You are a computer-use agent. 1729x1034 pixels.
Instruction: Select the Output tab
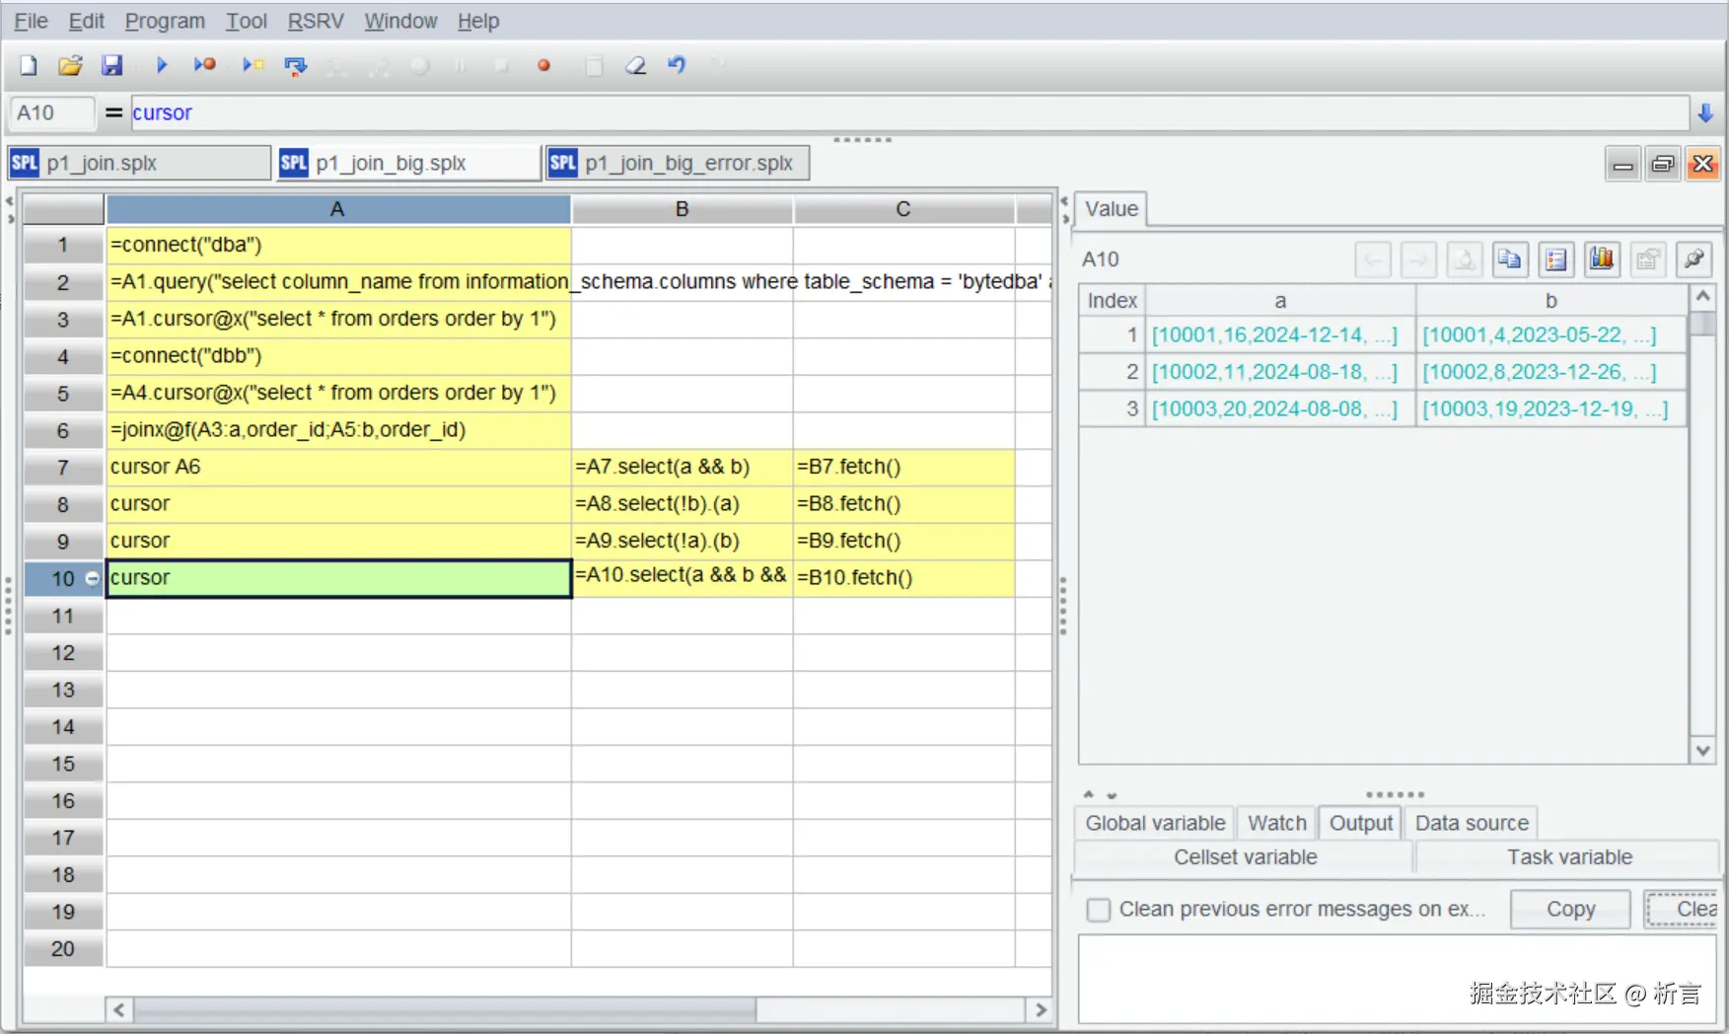click(1361, 823)
